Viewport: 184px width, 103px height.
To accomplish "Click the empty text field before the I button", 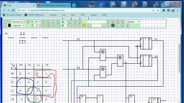I will click(x=97, y=22).
